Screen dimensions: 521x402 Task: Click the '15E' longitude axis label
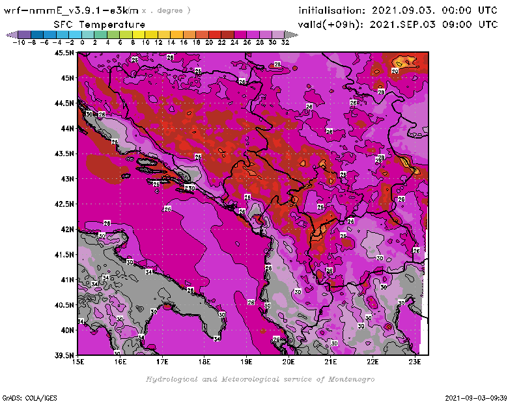[78, 362]
